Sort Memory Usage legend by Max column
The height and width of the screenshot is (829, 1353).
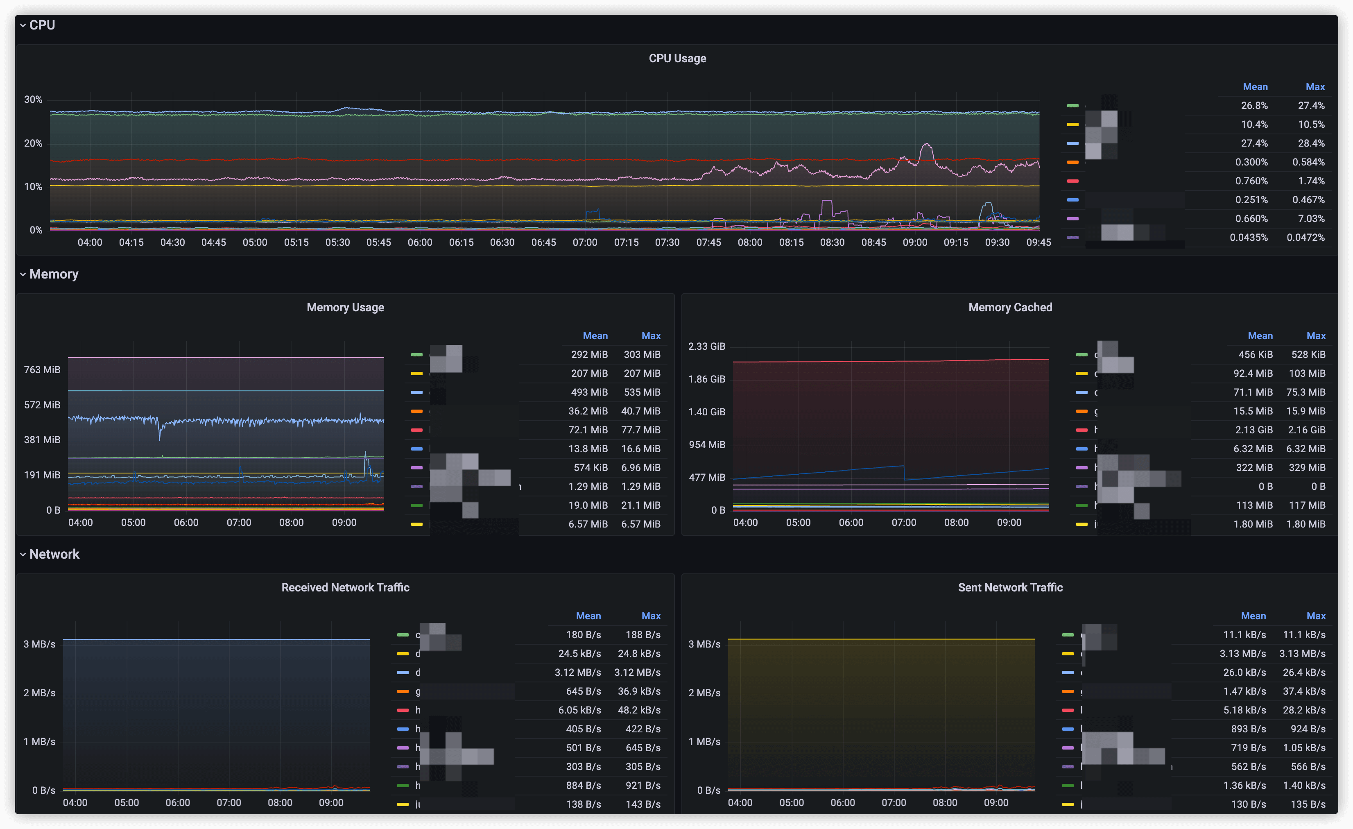[x=651, y=336]
